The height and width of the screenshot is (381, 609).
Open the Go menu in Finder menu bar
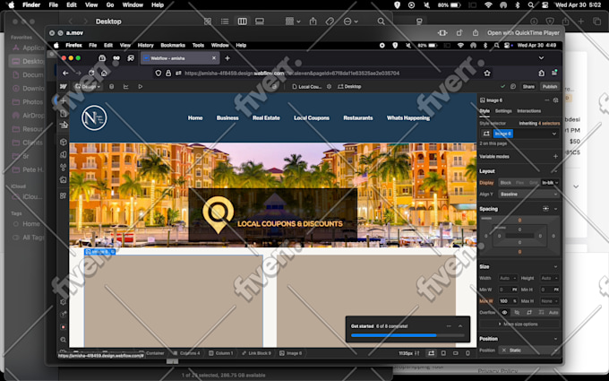pyautogui.click(x=110, y=5)
